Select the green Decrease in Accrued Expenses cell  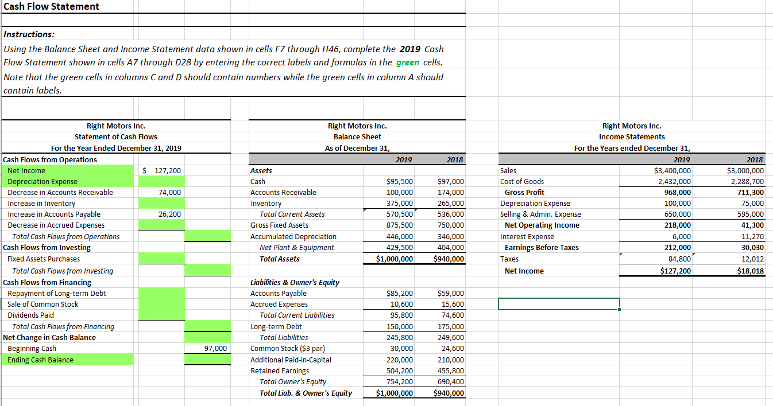pos(161,225)
